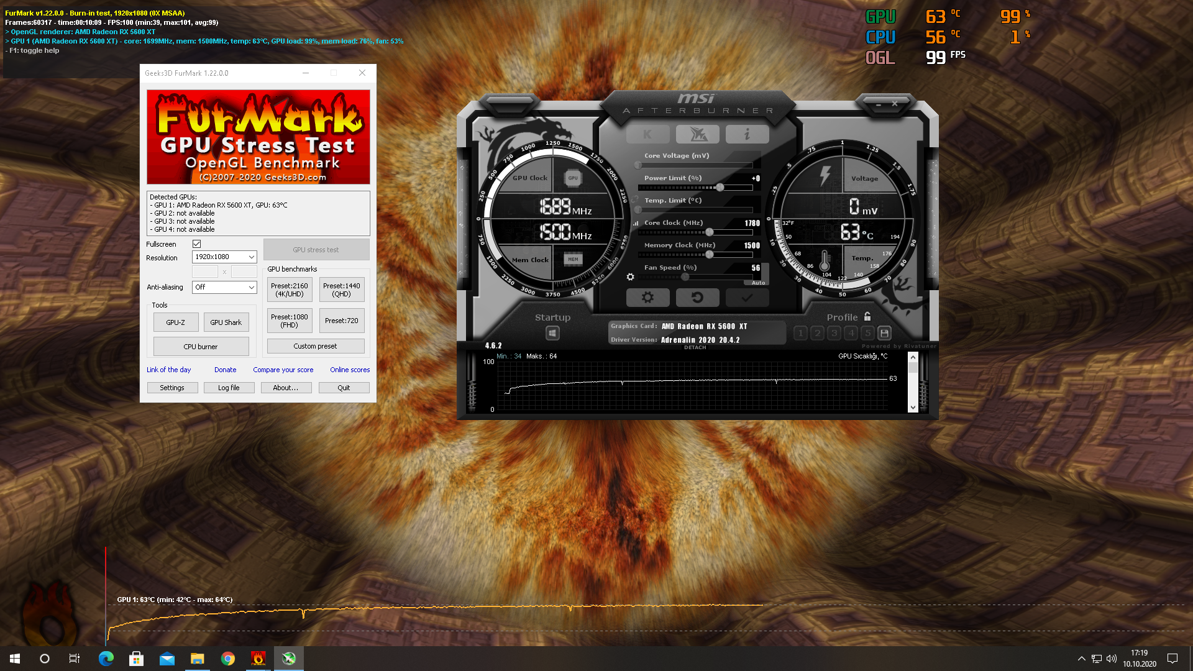The width and height of the screenshot is (1193, 671).
Task: Run Preset:1080 (FHD) benchmark
Action: [290, 321]
